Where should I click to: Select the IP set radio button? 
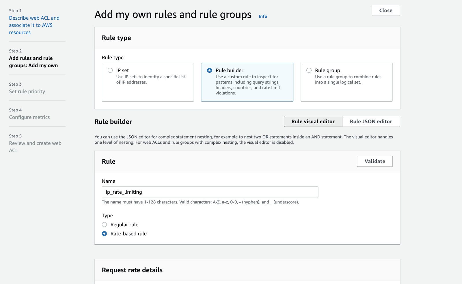click(x=110, y=70)
